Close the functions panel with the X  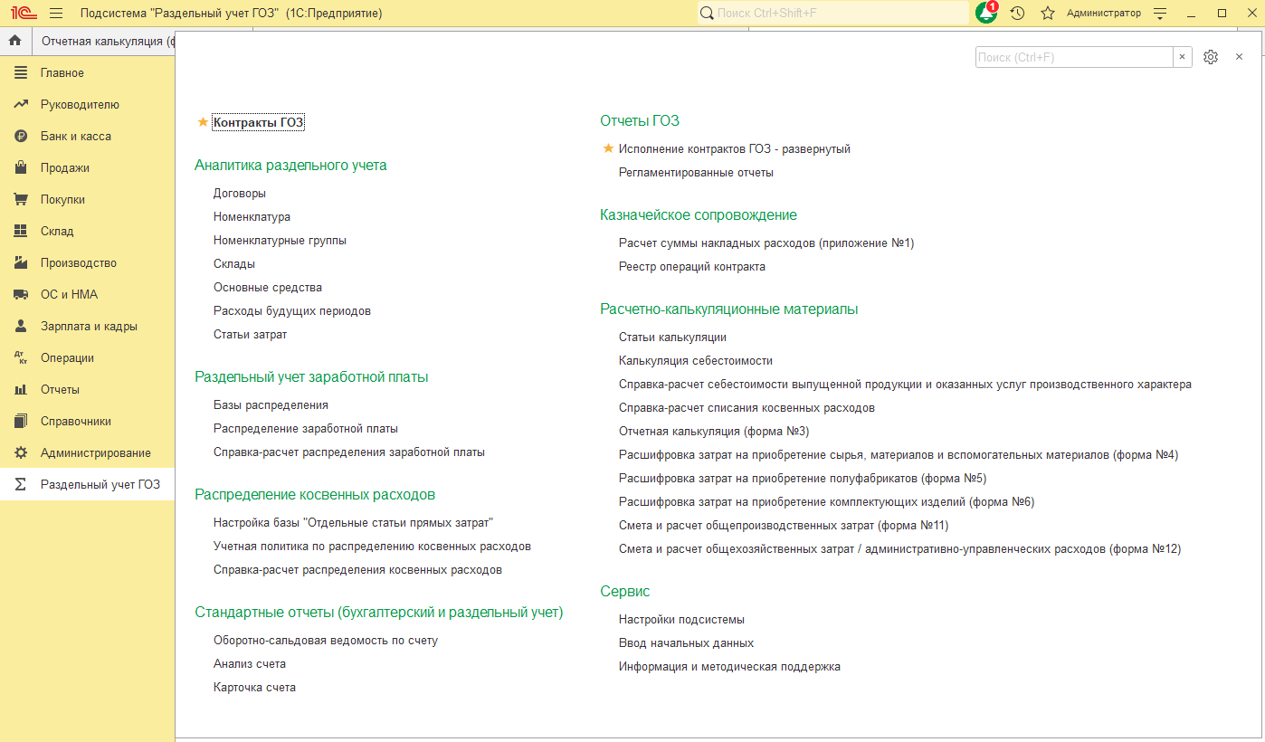click(1239, 57)
